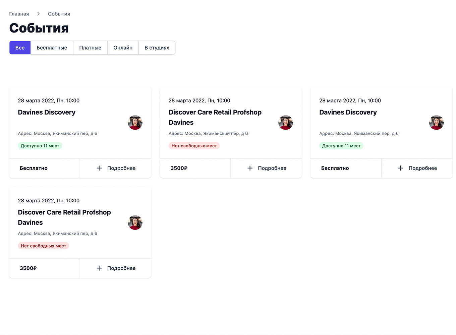Go to Главная via the breadcrumb

[x=19, y=14]
